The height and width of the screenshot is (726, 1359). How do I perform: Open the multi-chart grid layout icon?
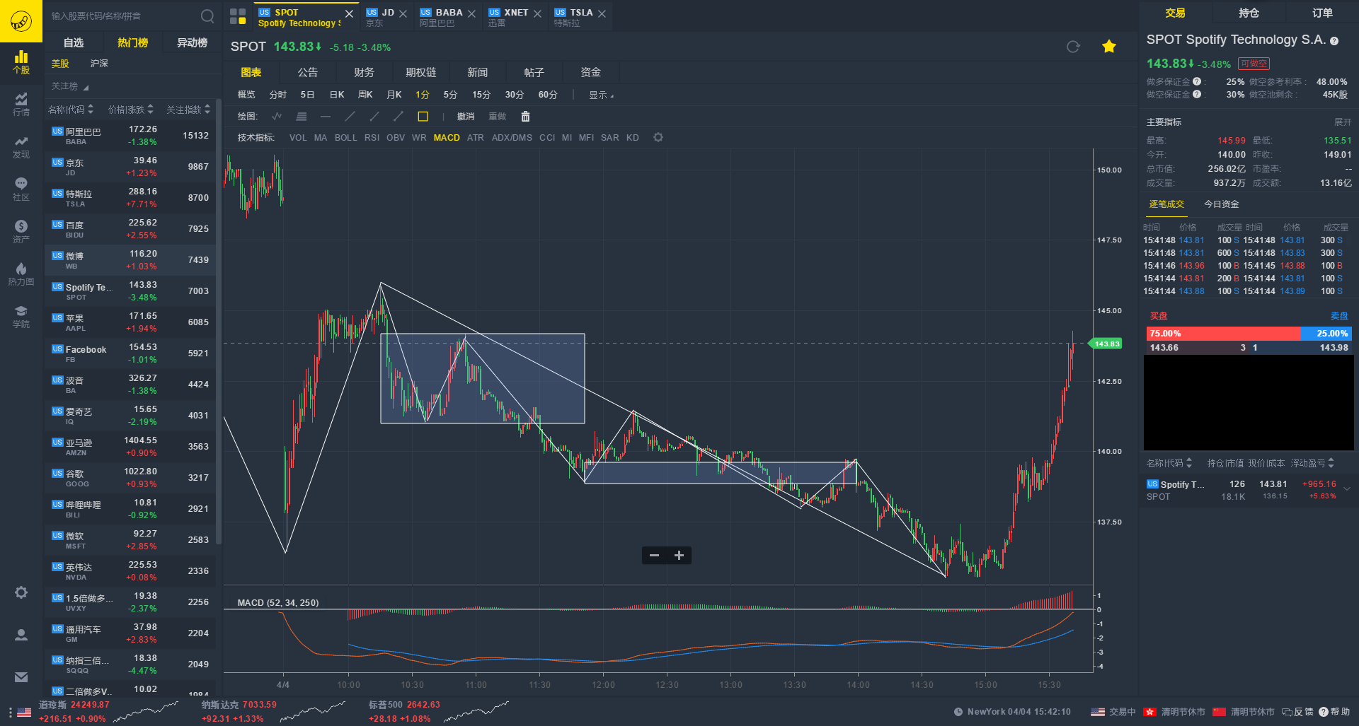point(238,16)
